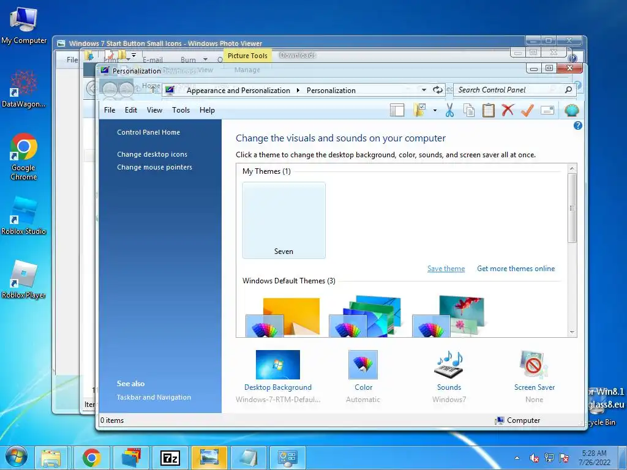Open the View menu
Viewport: 627px width, 470px height.
[154, 110]
